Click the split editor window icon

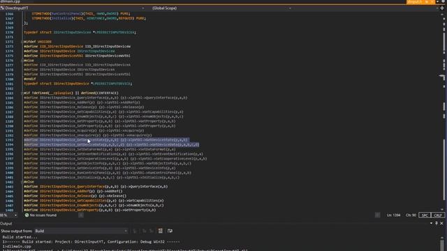442,8
